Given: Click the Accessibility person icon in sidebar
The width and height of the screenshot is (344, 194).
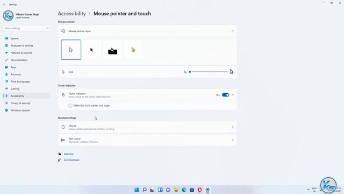Looking at the screenshot, I should (6, 96).
